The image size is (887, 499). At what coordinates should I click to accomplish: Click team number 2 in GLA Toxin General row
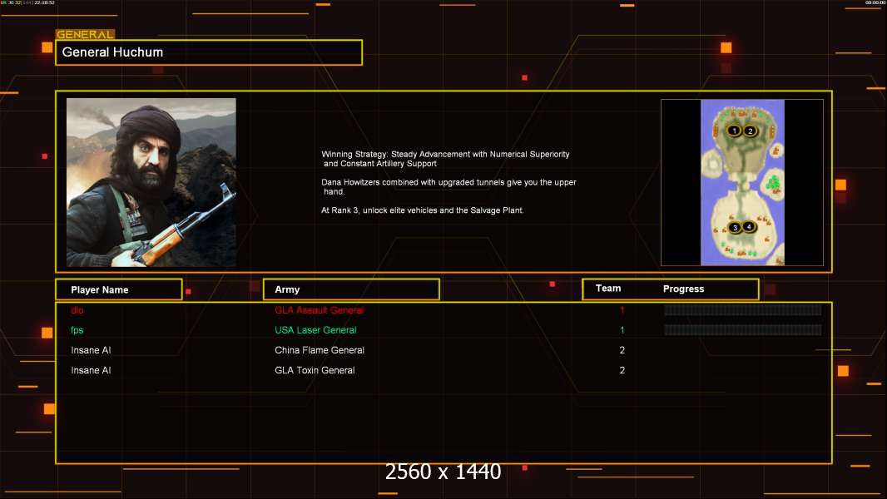[x=622, y=370]
